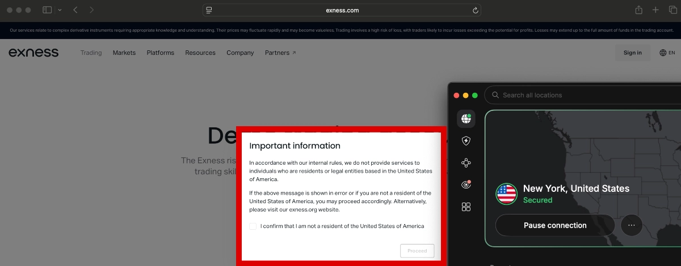This screenshot has height=266, width=681.
Task: Open the Platforms menu
Action: [161, 53]
